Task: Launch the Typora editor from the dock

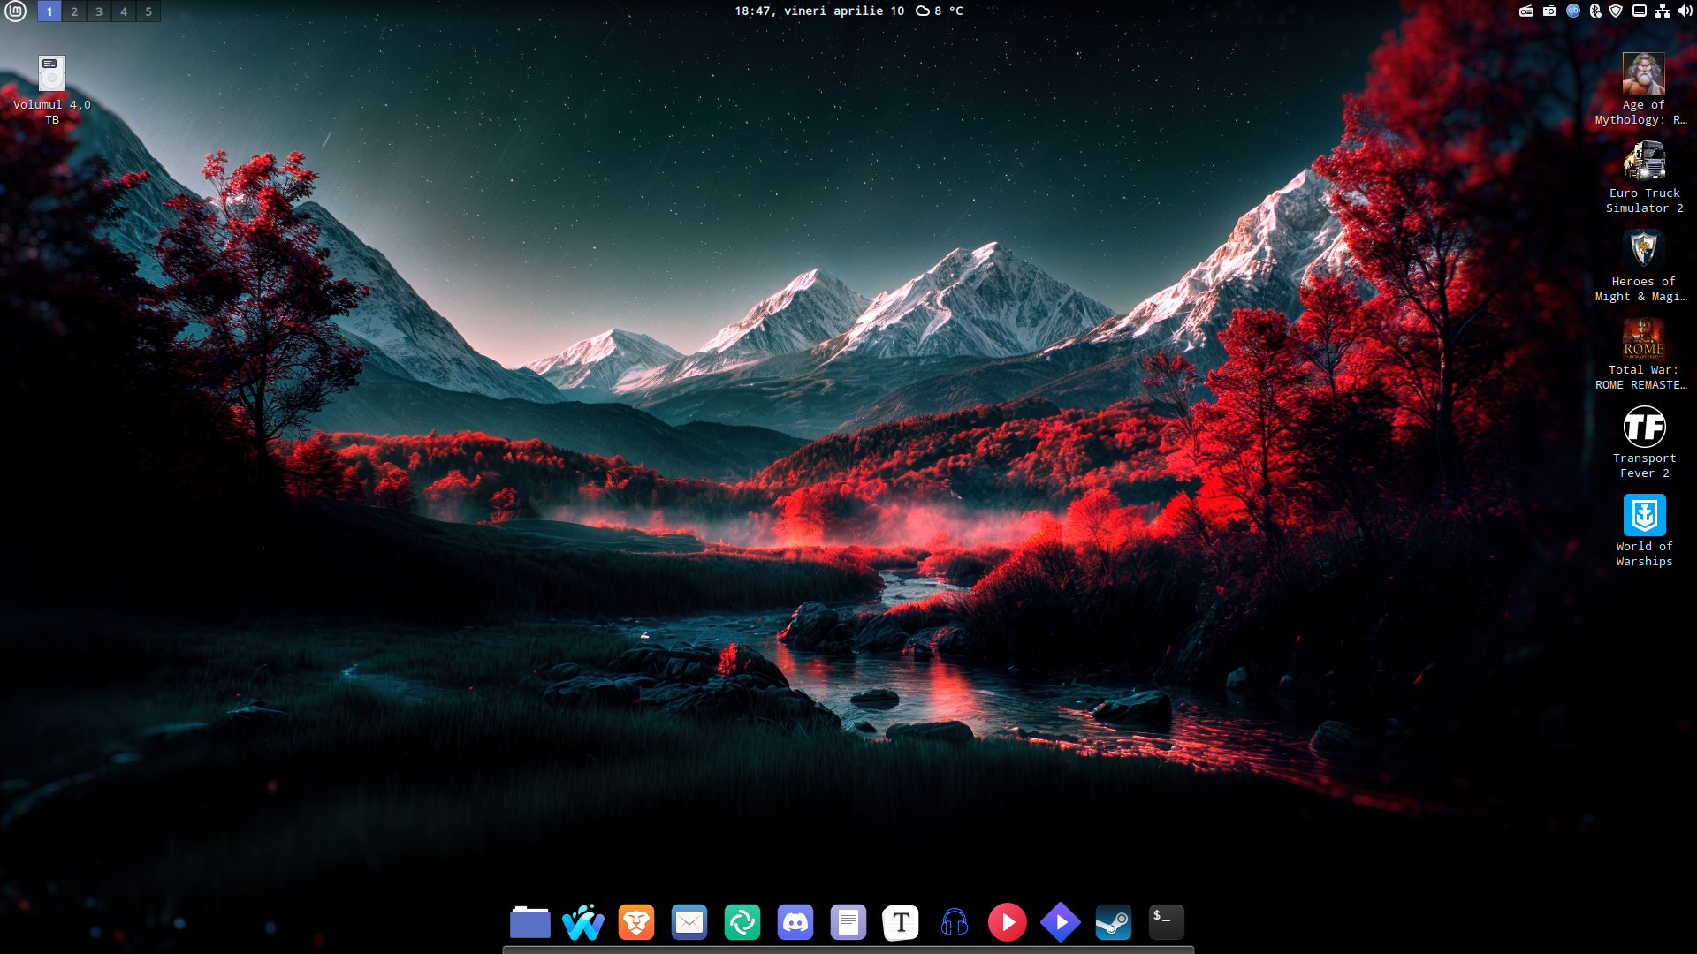Action: (x=902, y=922)
